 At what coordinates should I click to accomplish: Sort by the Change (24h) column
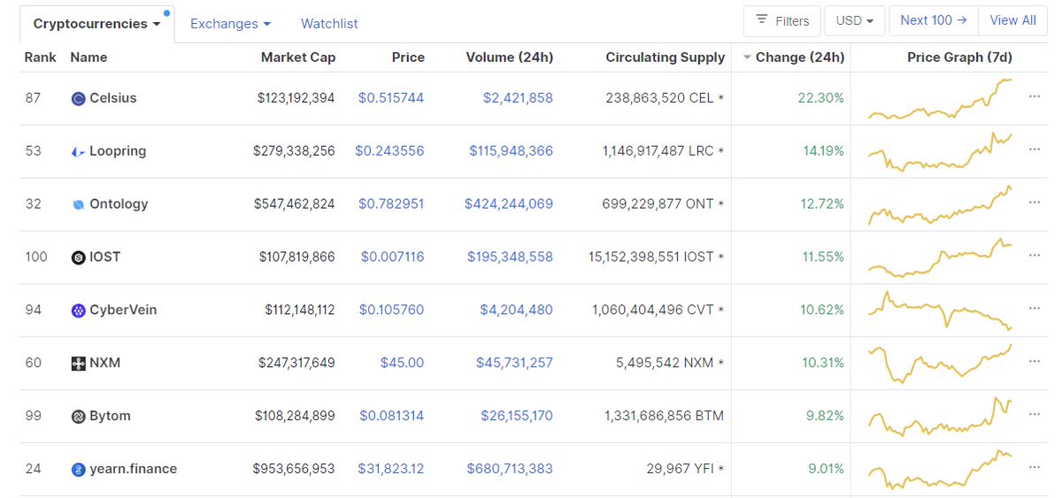(x=794, y=57)
